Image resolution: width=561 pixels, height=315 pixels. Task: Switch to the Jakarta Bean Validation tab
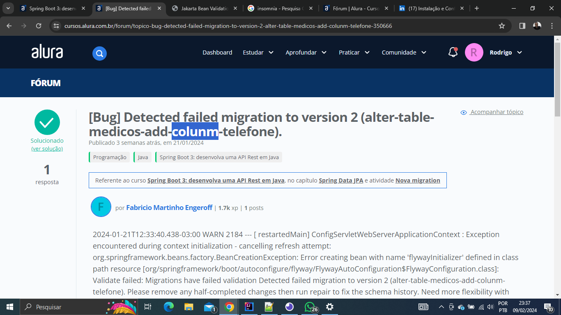tap(205, 8)
